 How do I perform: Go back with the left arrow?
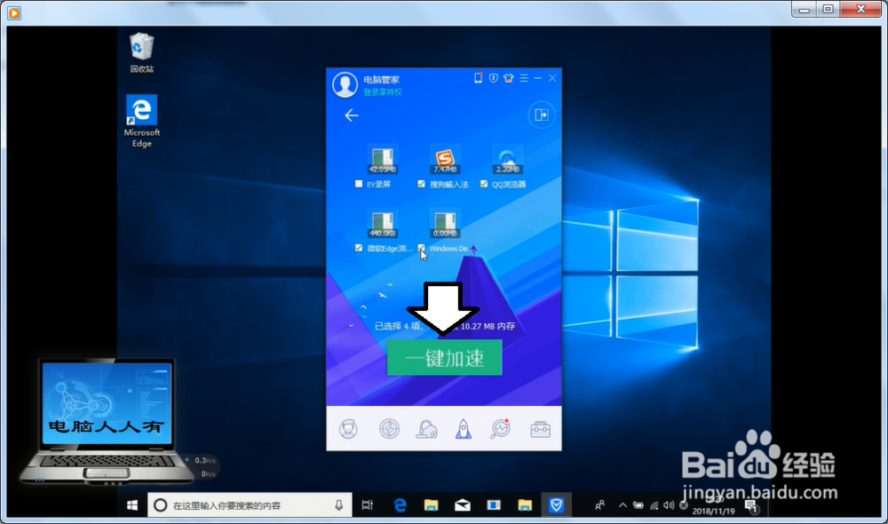(352, 115)
